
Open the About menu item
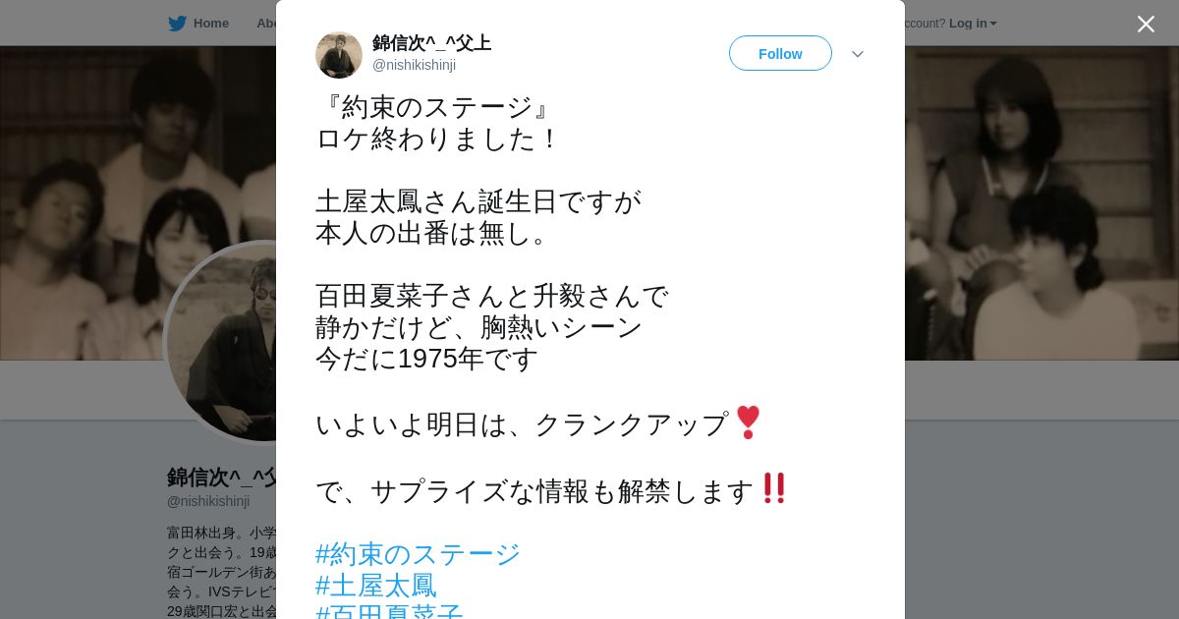(266, 24)
